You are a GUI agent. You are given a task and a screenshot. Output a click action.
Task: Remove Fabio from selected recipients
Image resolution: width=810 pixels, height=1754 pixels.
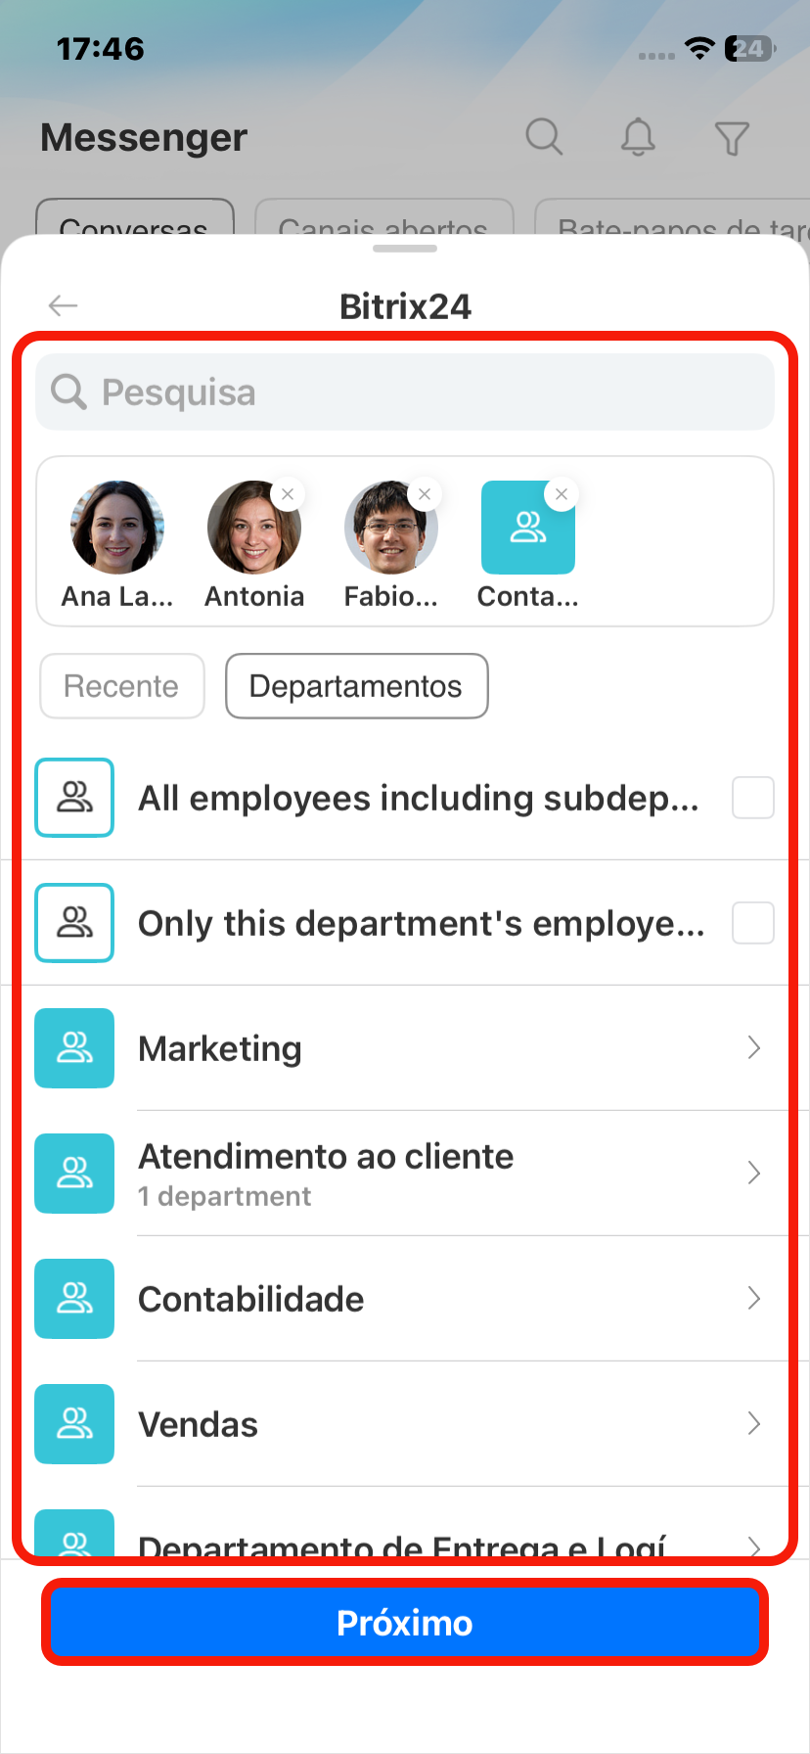click(x=425, y=494)
